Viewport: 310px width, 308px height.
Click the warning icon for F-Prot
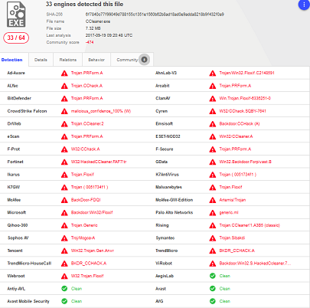coord(64,149)
